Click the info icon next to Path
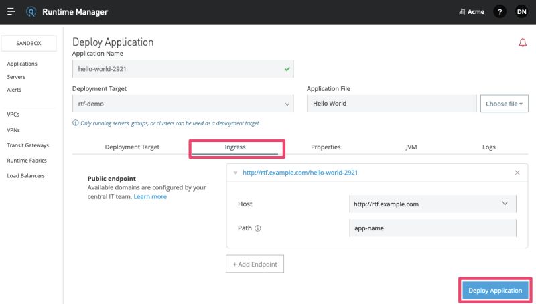536x304 pixels. pos(258,228)
